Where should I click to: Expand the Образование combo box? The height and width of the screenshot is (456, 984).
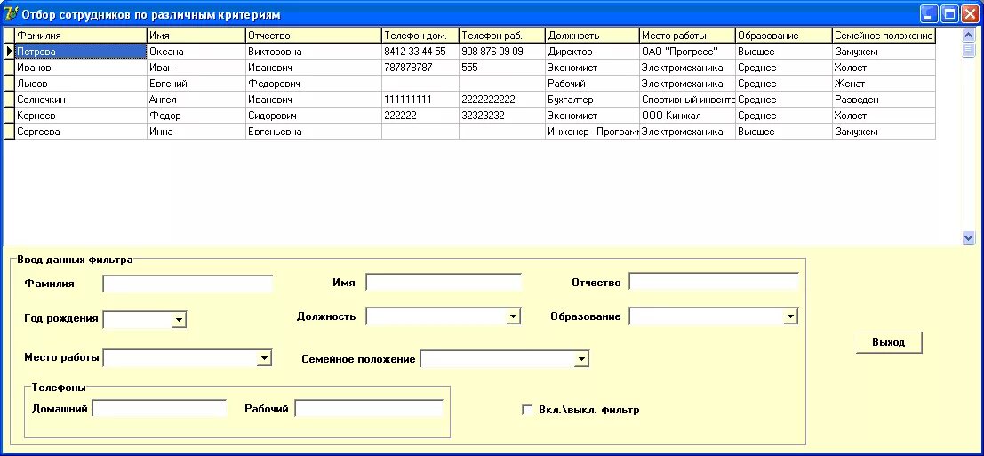coord(790,316)
